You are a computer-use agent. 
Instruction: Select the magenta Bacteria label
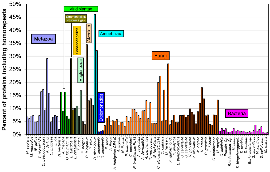(x=237, y=114)
